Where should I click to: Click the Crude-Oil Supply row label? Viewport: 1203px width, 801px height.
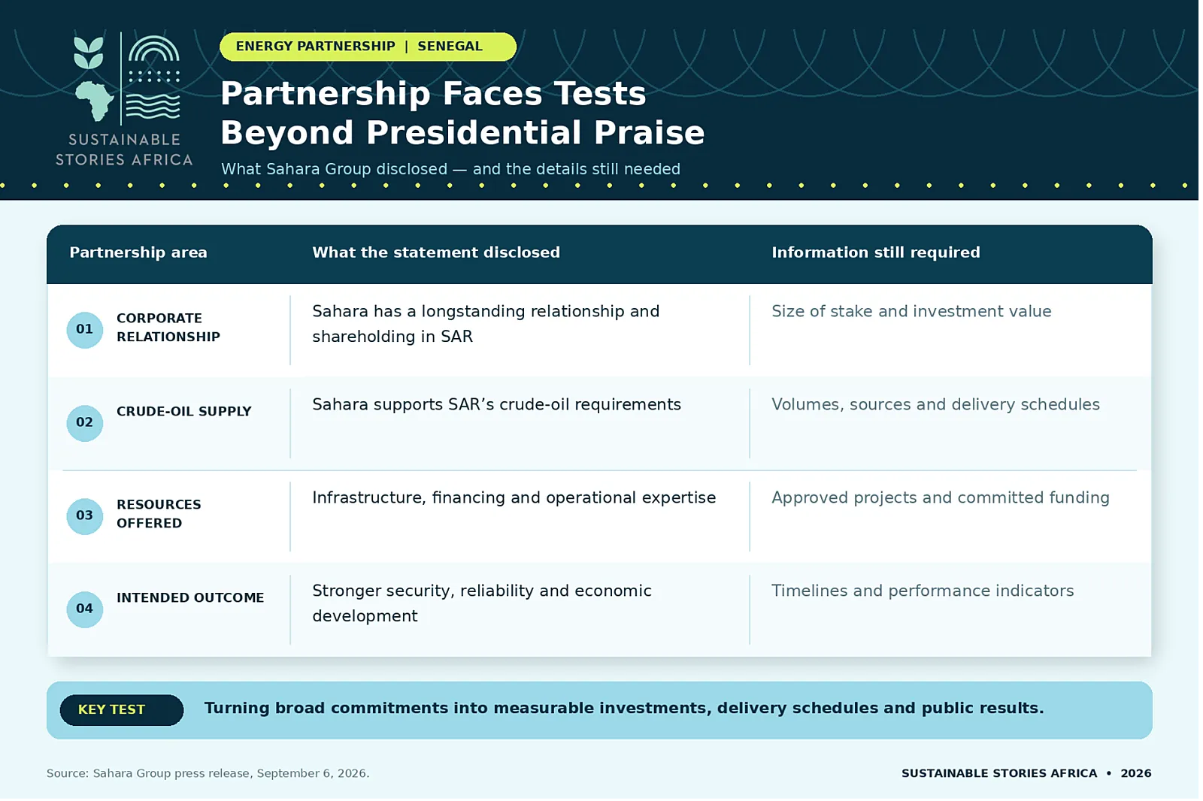pos(184,412)
